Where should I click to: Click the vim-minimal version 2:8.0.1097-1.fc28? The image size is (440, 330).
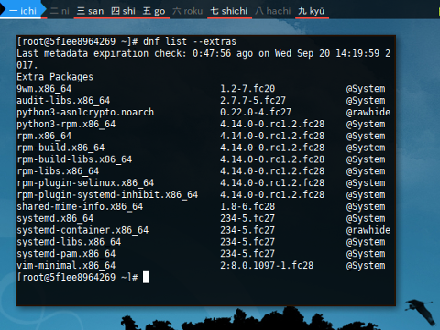pos(267,265)
